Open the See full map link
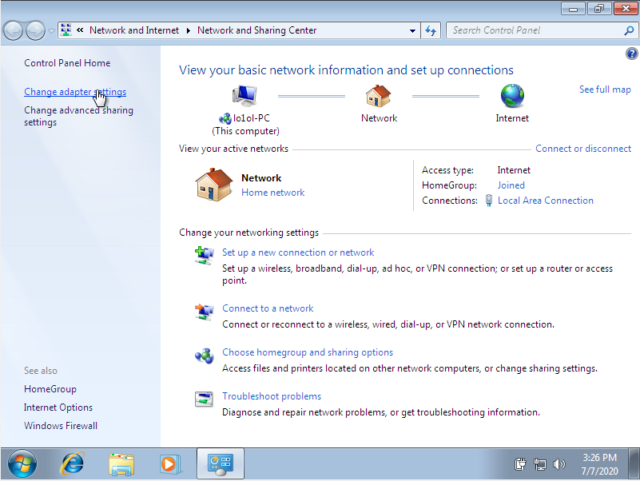Screen dimensions: 640x481 point(605,89)
